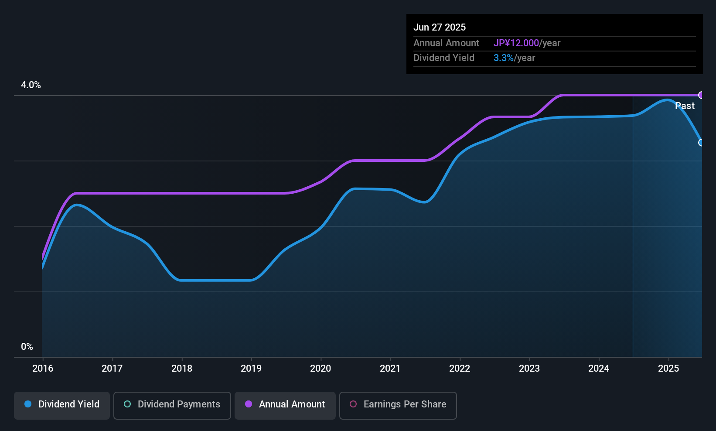The height and width of the screenshot is (431, 716).
Task: Toggle the Dividend Yield series
Action: (62, 406)
